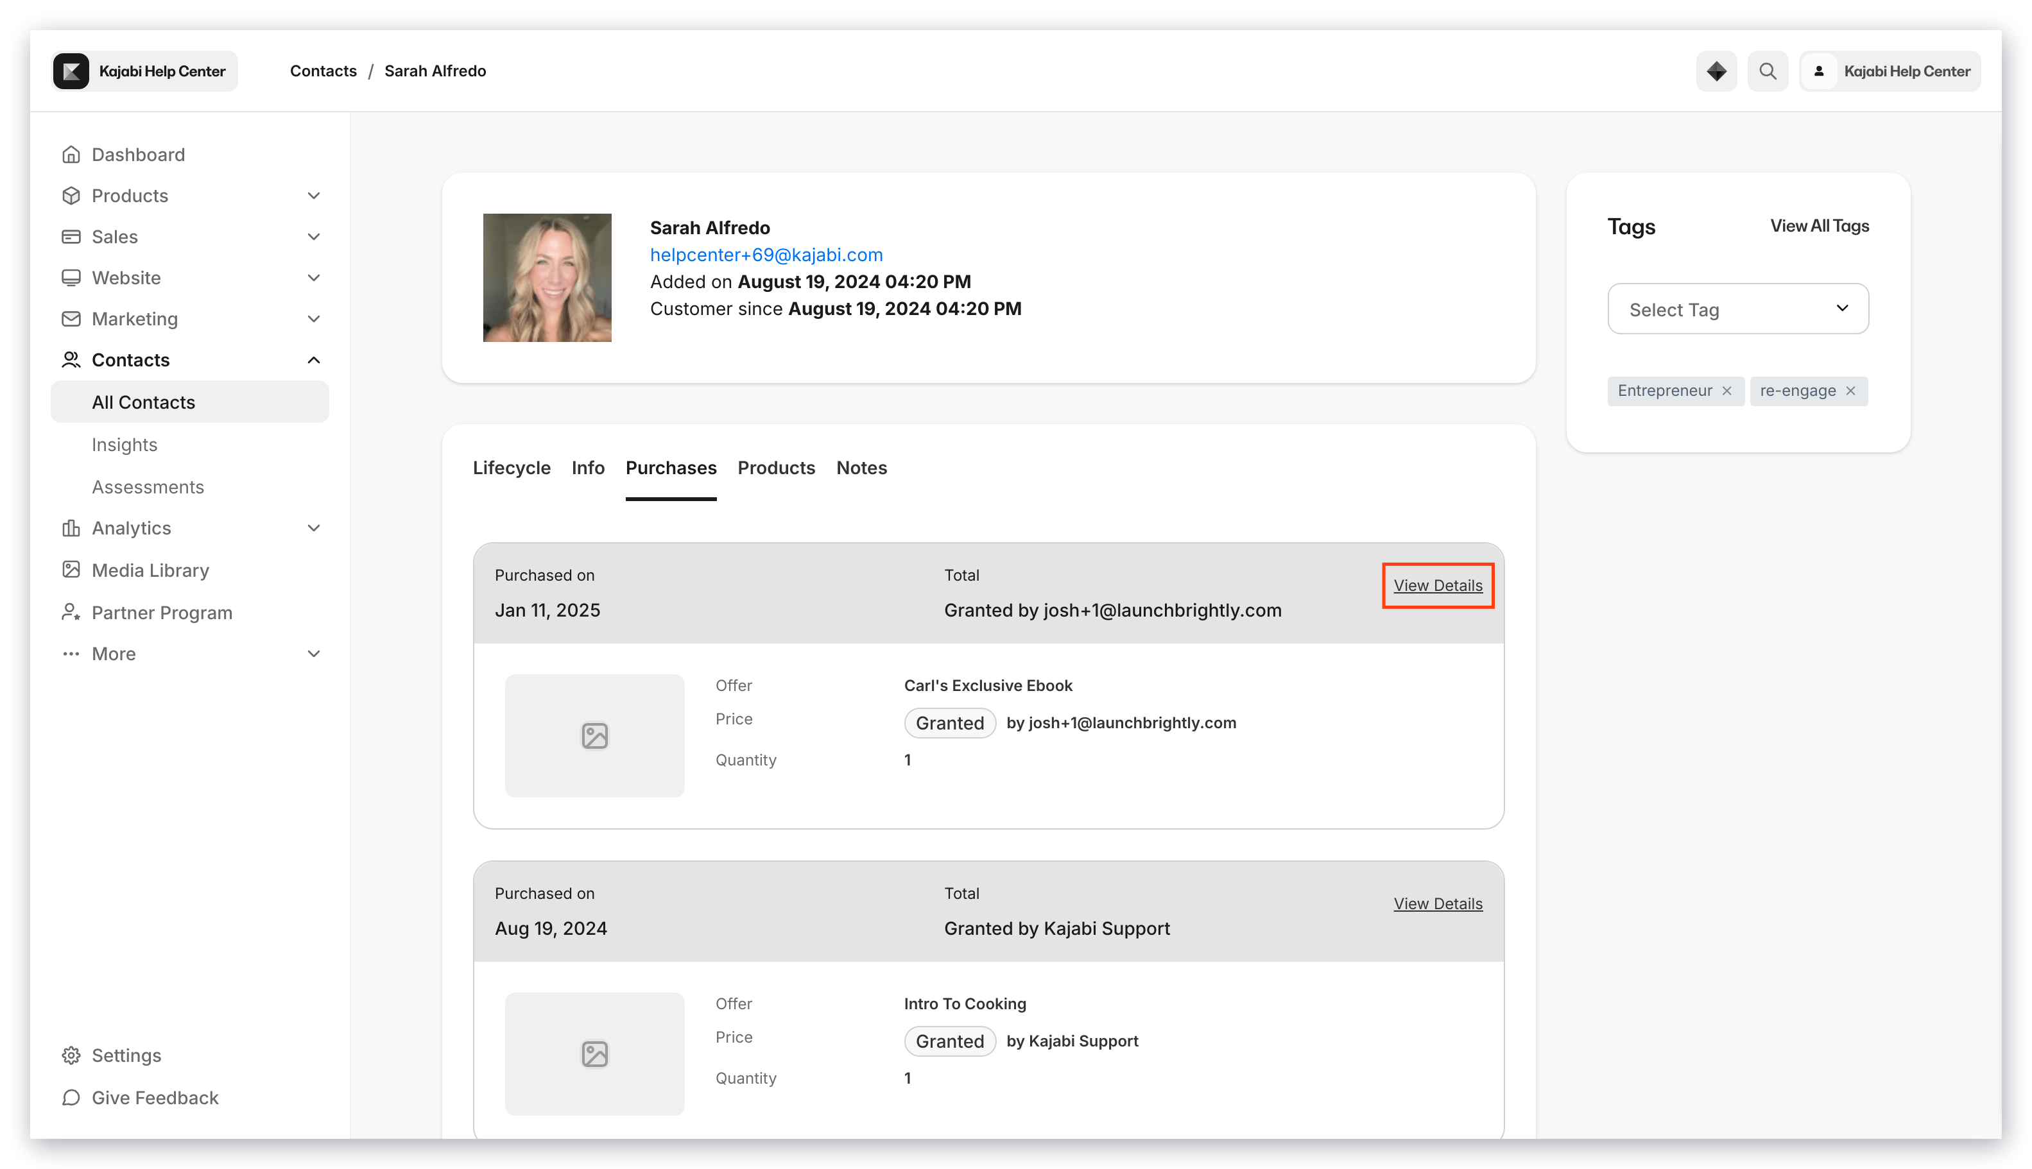View details of Aug 19, 2024 purchase
This screenshot has width=2032, height=1169.
pyautogui.click(x=1438, y=903)
